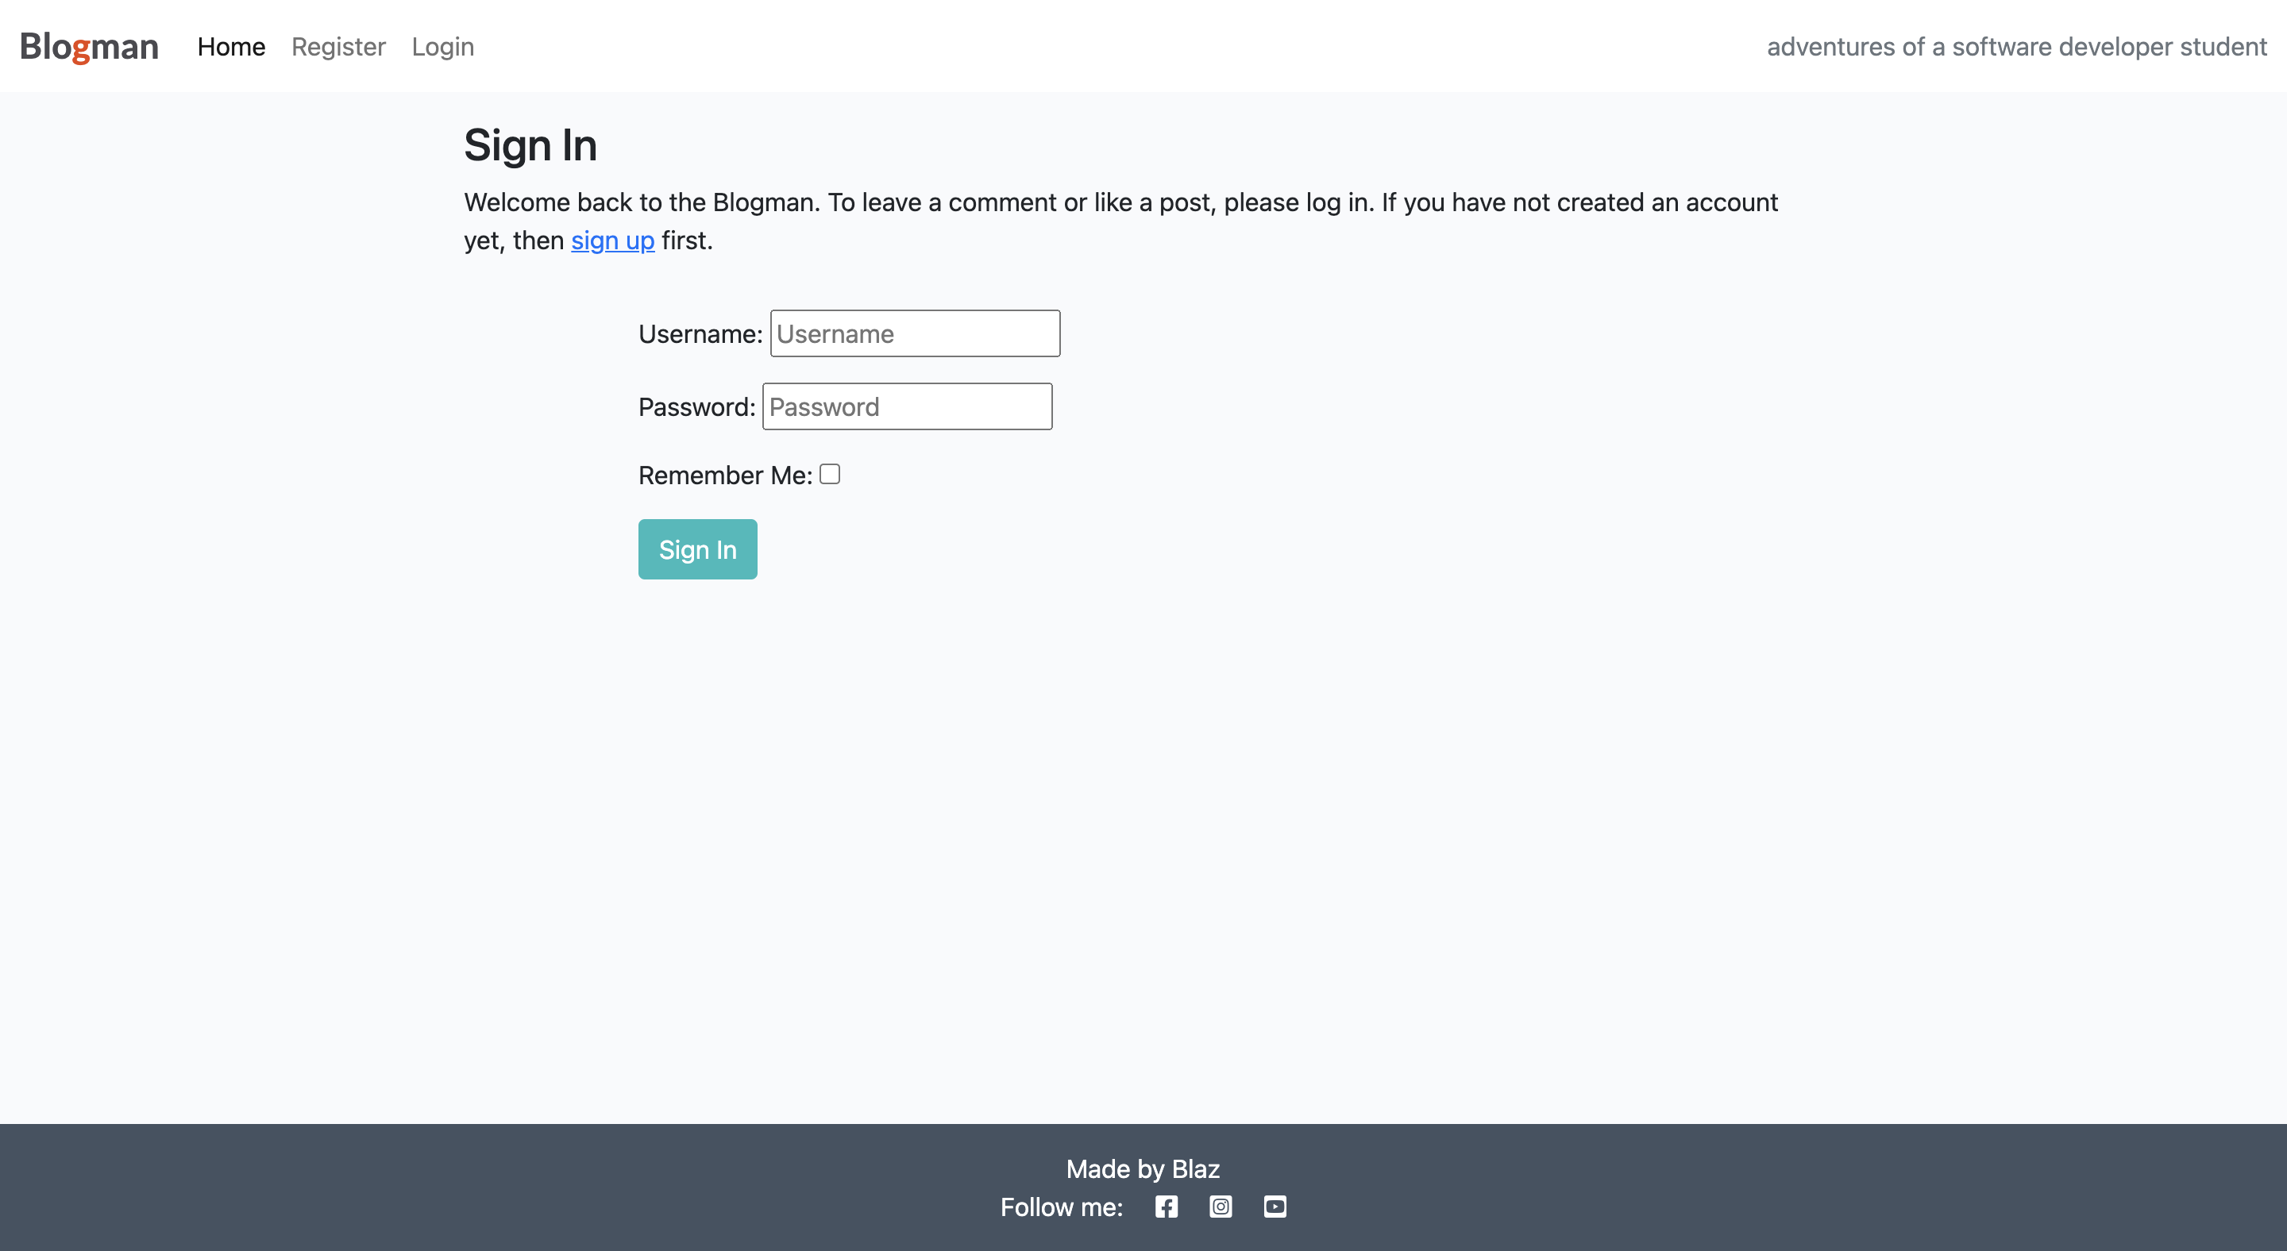
Task: Focus the Username input field
Action: pyautogui.click(x=915, y=333)
